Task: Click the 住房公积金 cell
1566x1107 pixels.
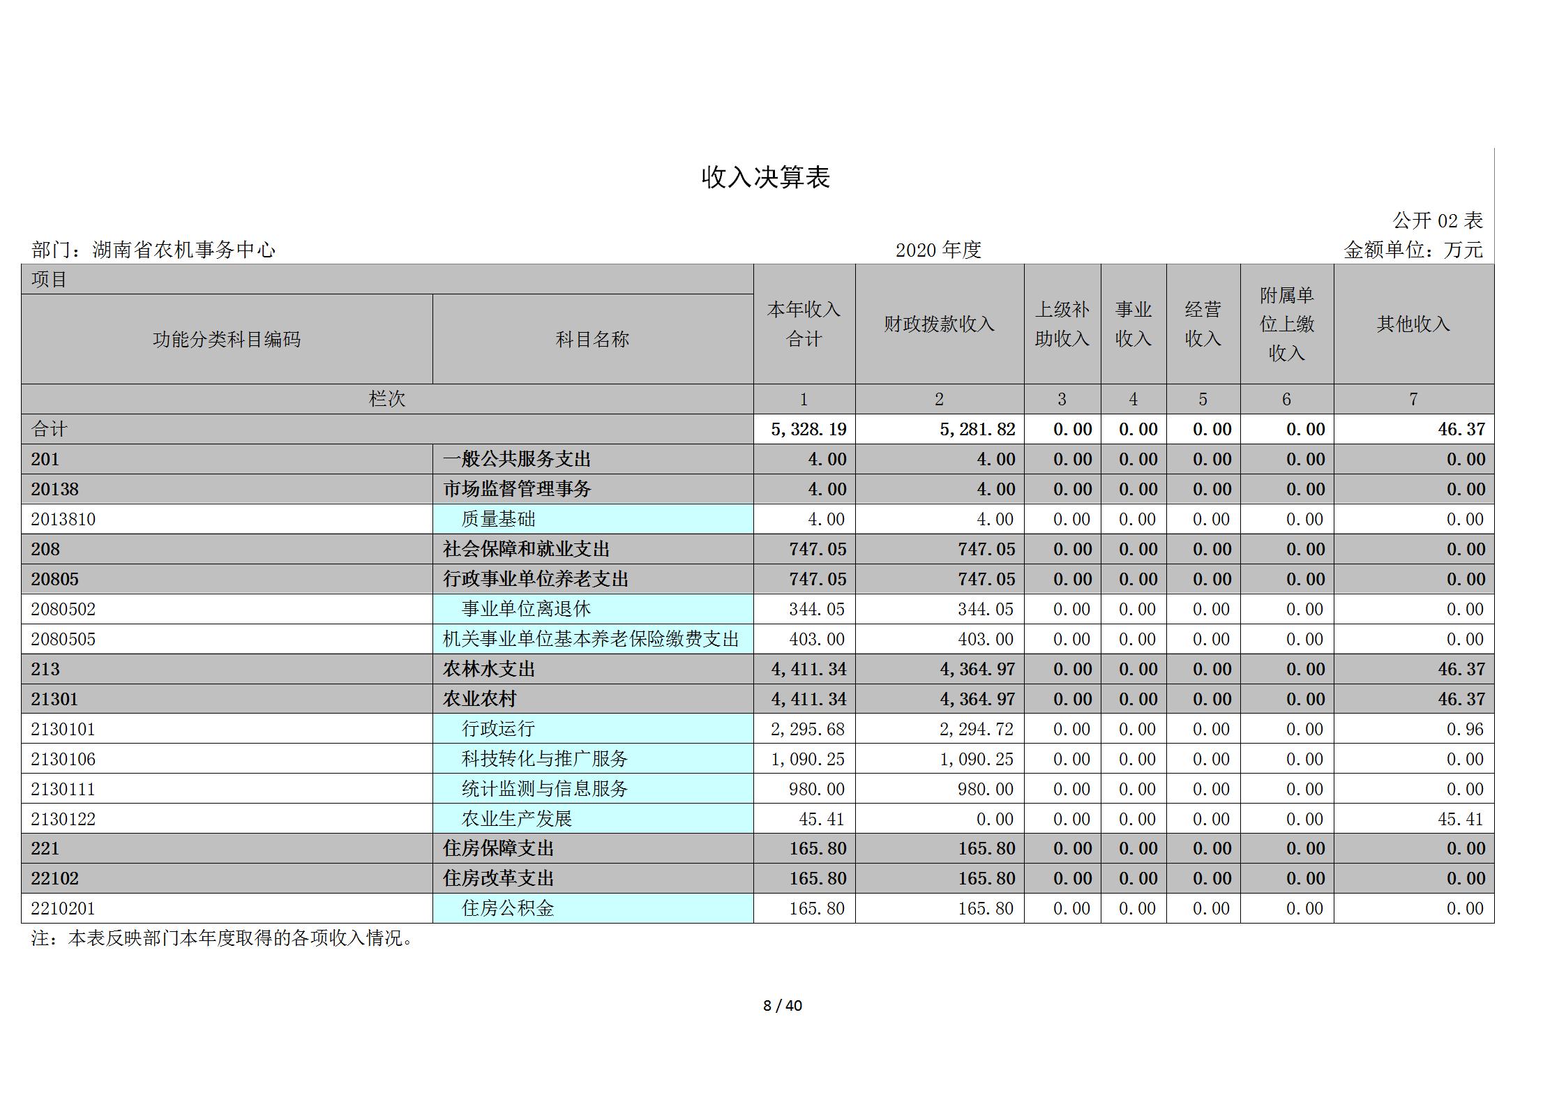Action: pos(593,908)
